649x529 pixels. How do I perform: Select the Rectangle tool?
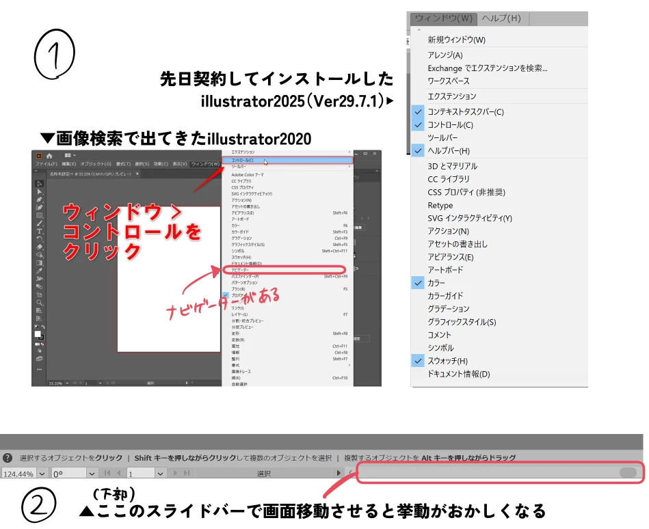click(x=39, y=215)
